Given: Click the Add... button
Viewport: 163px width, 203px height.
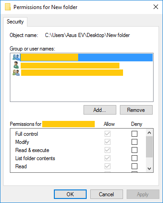Looking at the screenshot, I should (100, 110).
